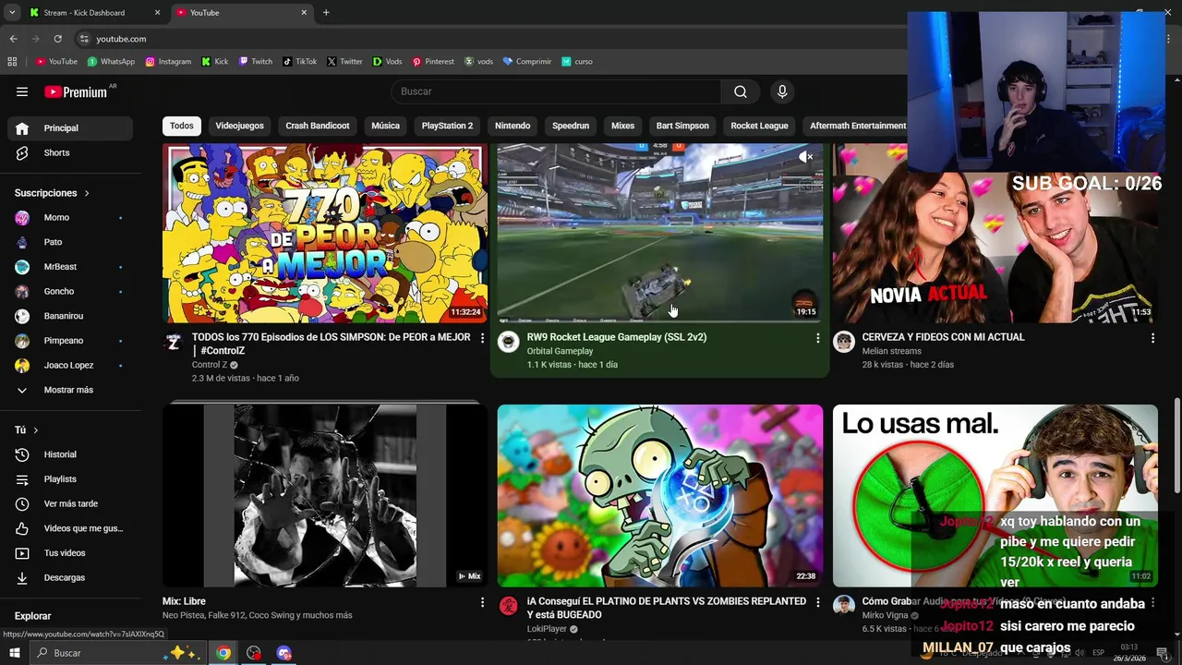Unmute the Rocket League preview video
The width and height of the screenshot is (1182, 665).
806,157
